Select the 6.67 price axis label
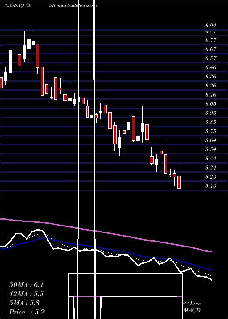This screenshot has width=228, height=319. coord(211,49)
